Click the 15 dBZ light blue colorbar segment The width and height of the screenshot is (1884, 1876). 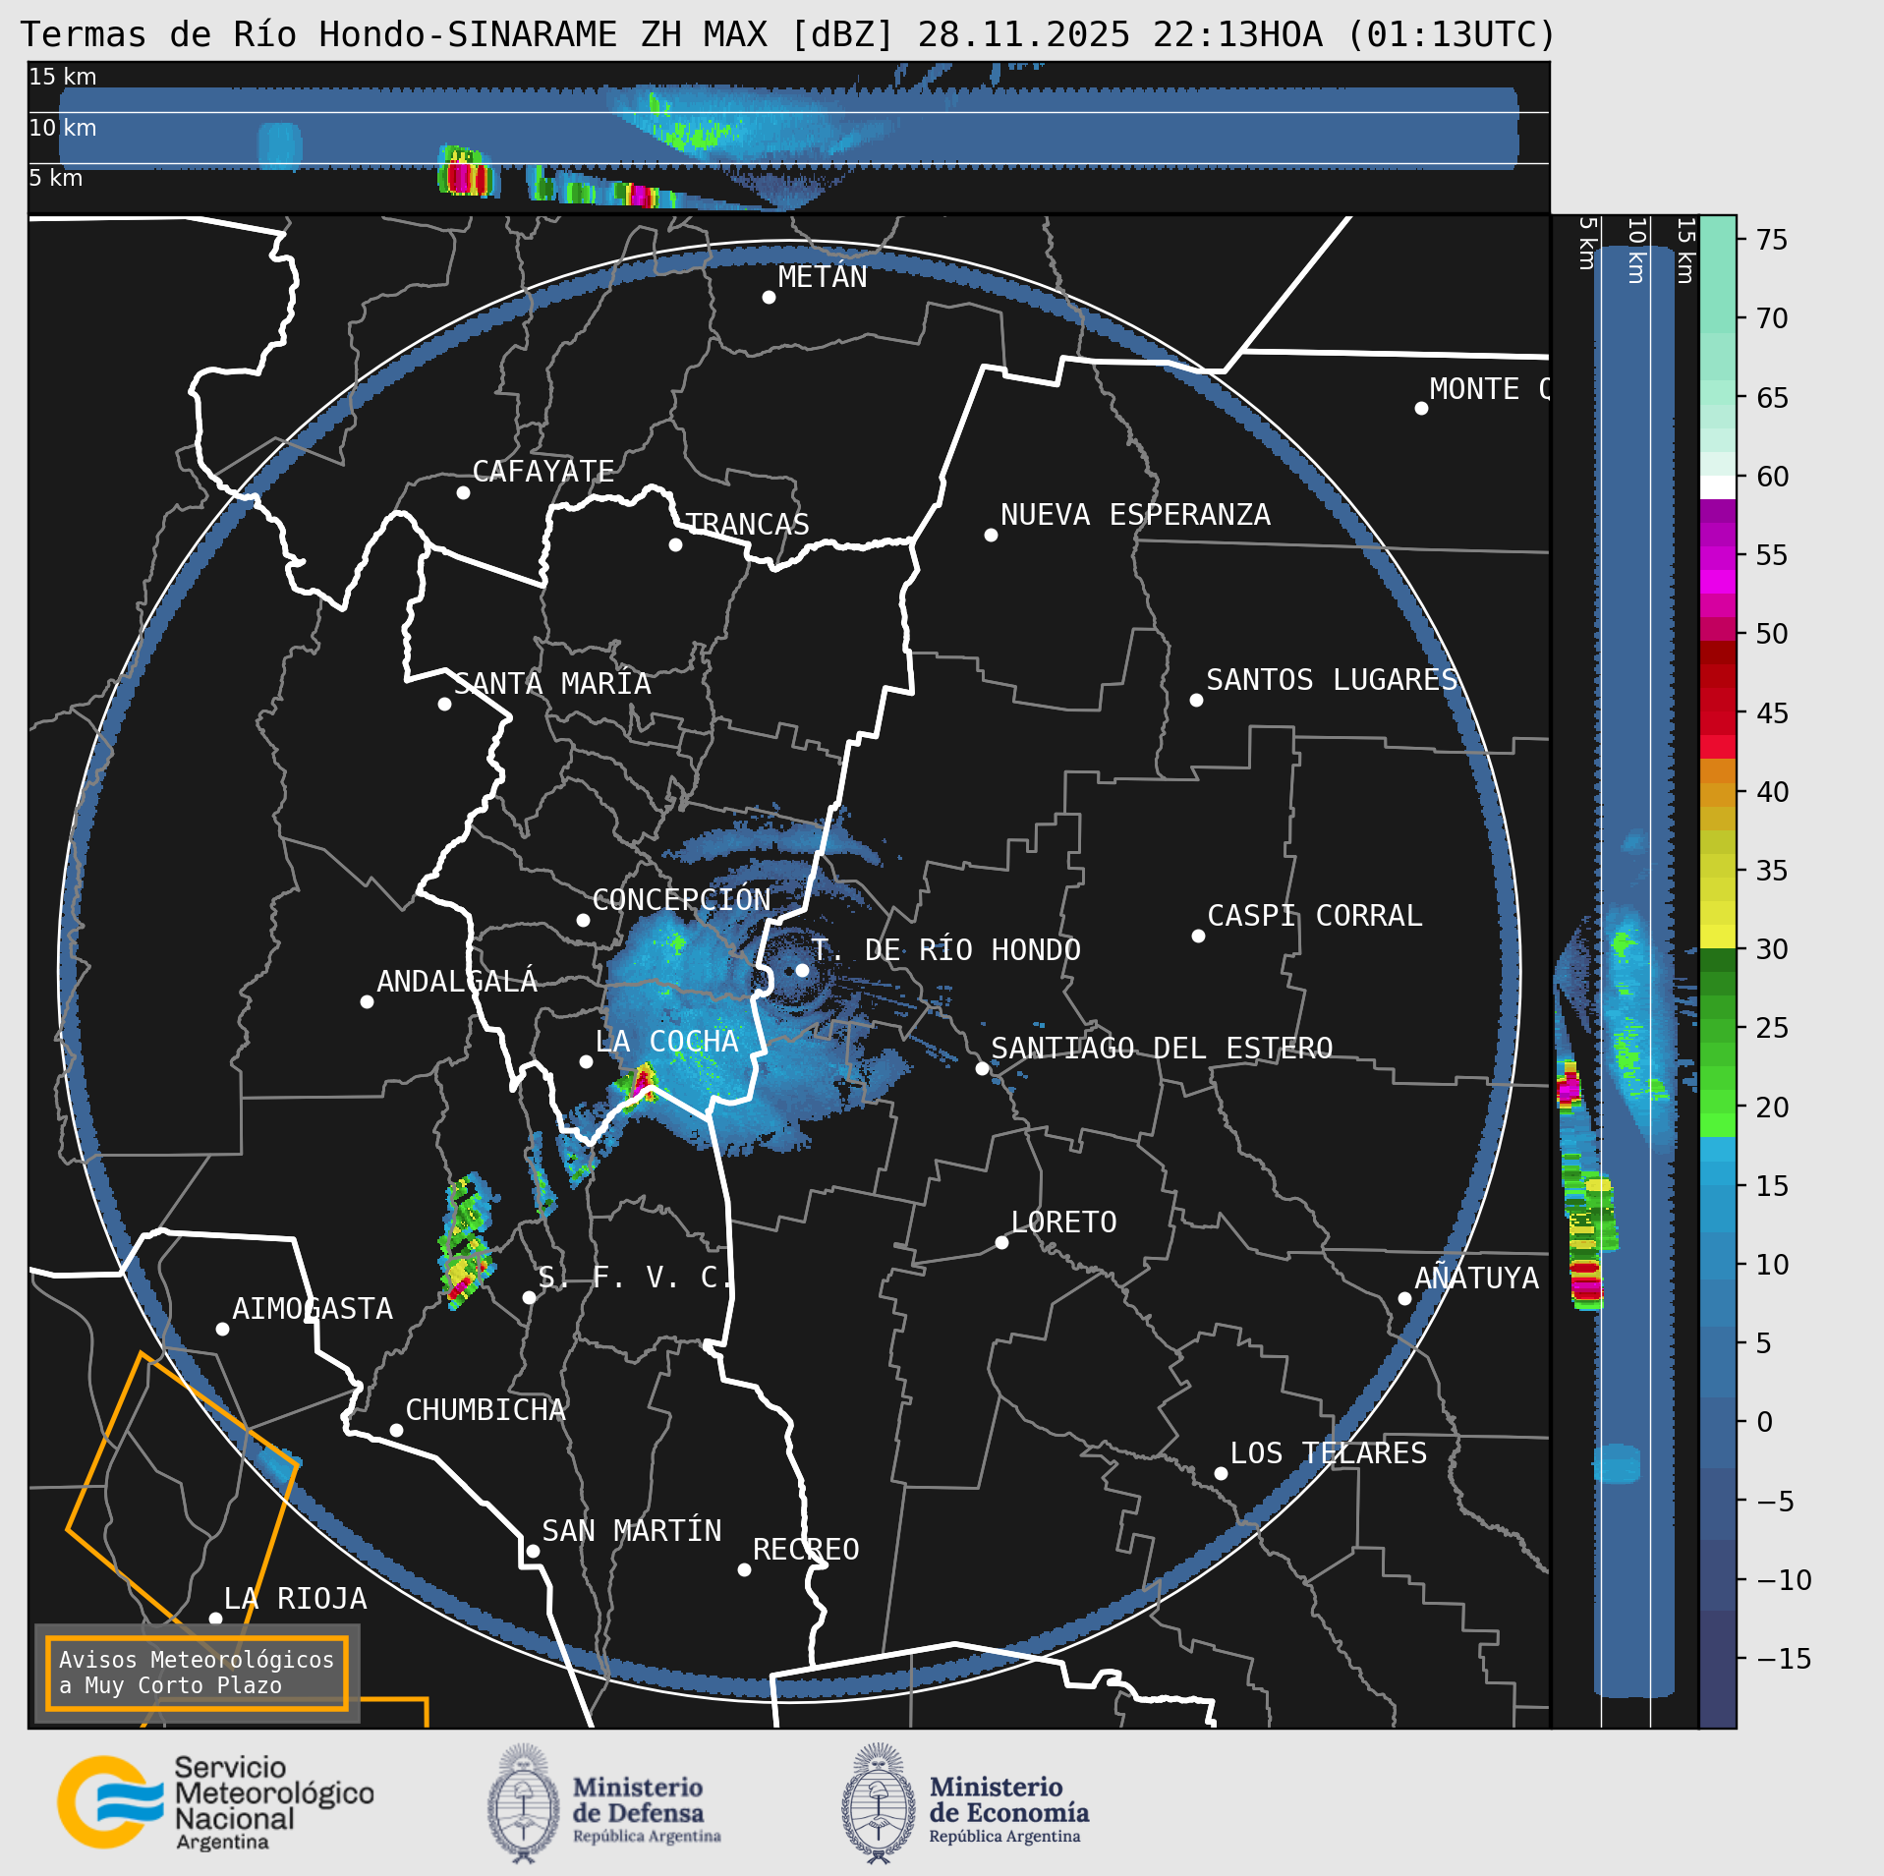click(1718, 1173)
